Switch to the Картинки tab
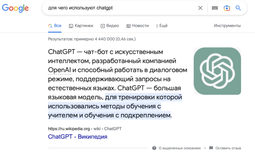The height and width of the screenshot is (154, 255). [81, 26]
